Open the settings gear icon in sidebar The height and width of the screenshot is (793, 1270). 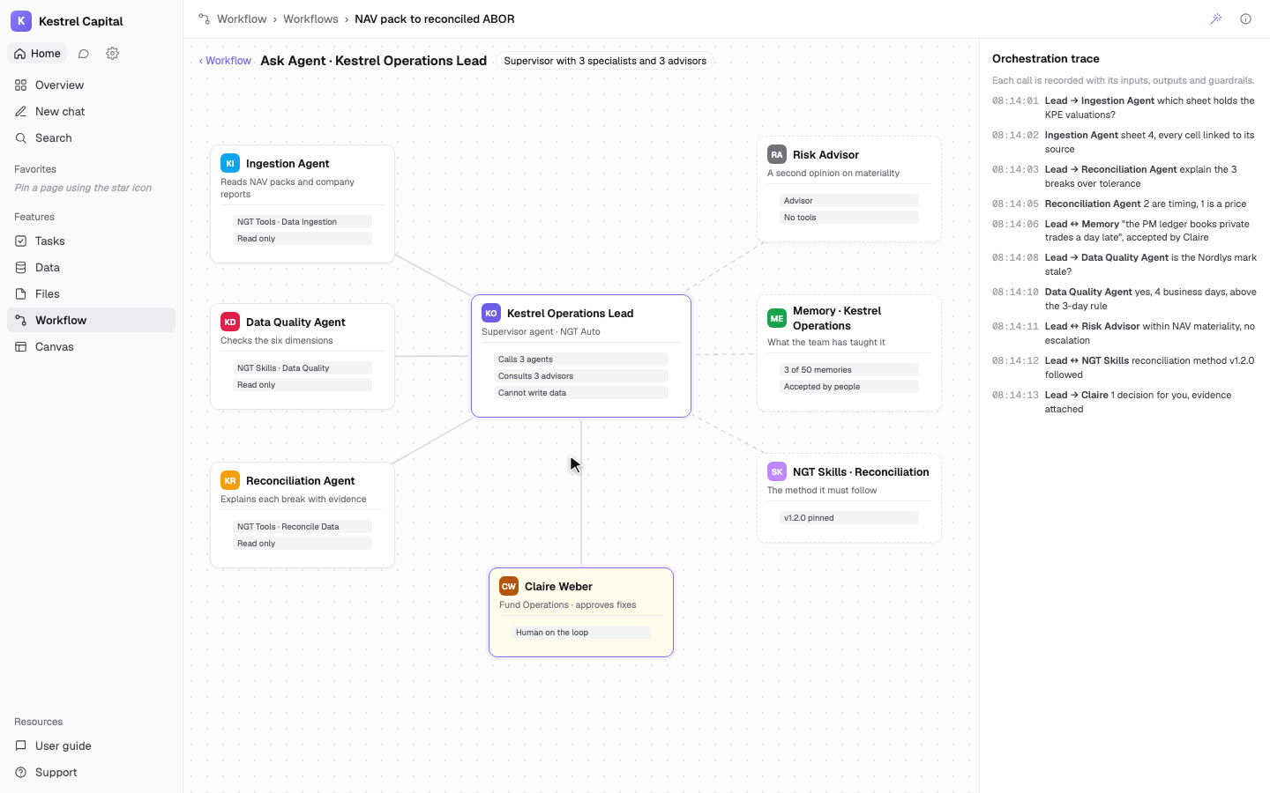(112, 54)
